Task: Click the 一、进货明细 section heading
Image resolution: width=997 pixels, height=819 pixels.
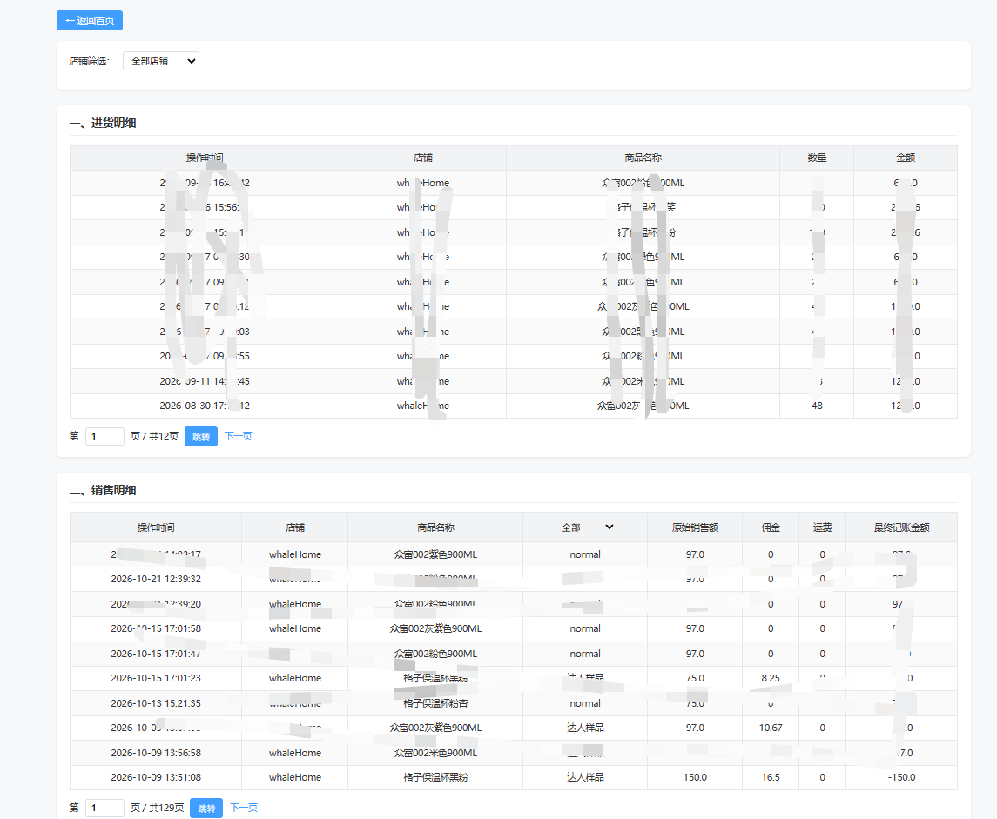Action: pos(103,124)
